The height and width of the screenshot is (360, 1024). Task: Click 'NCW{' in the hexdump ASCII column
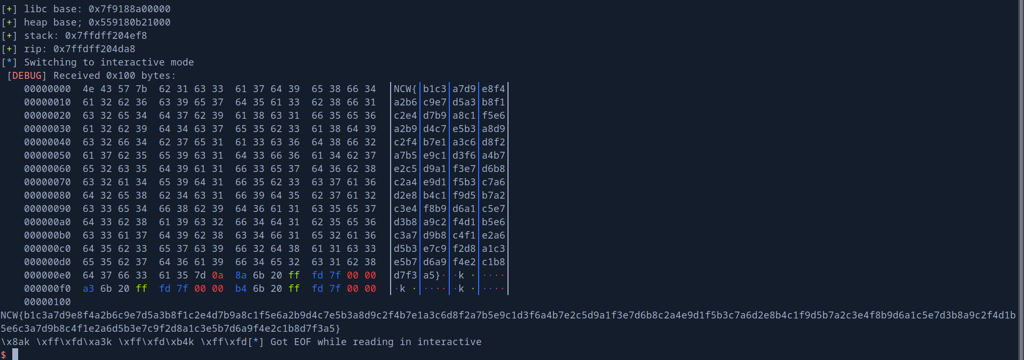pyautogui.click(x=405, y=89)
